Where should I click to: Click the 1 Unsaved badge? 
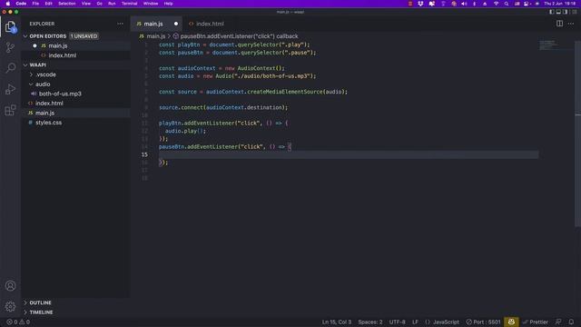(x=84, y=36)
